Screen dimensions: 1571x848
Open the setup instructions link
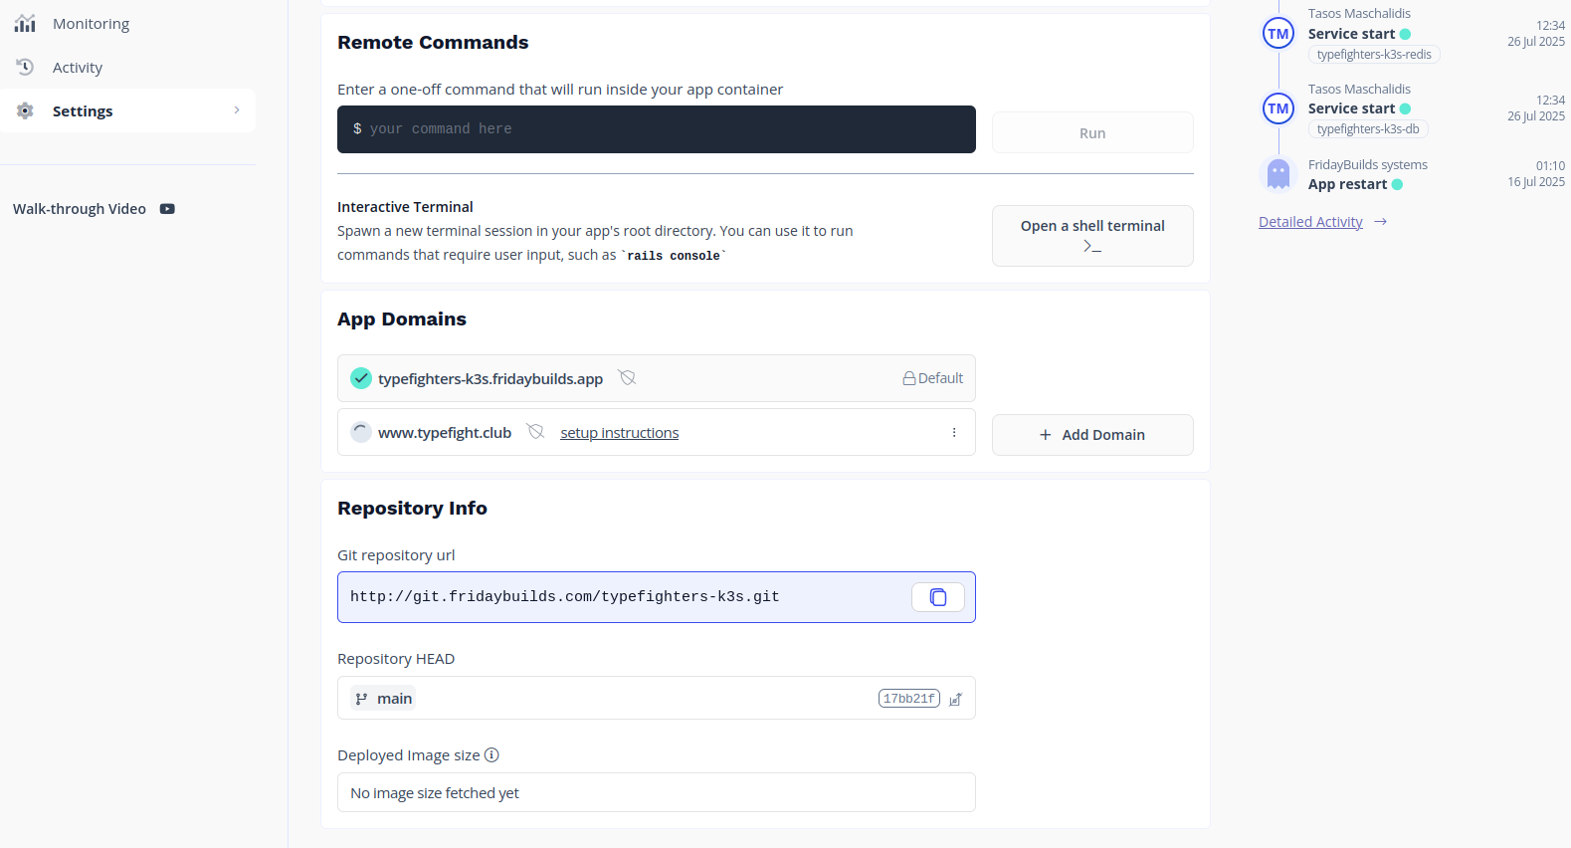coord(619,433)
